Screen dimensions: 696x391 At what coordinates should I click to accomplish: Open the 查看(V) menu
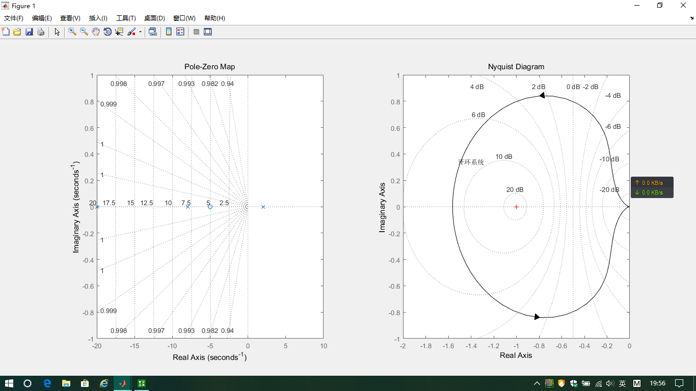coord(70,18)
